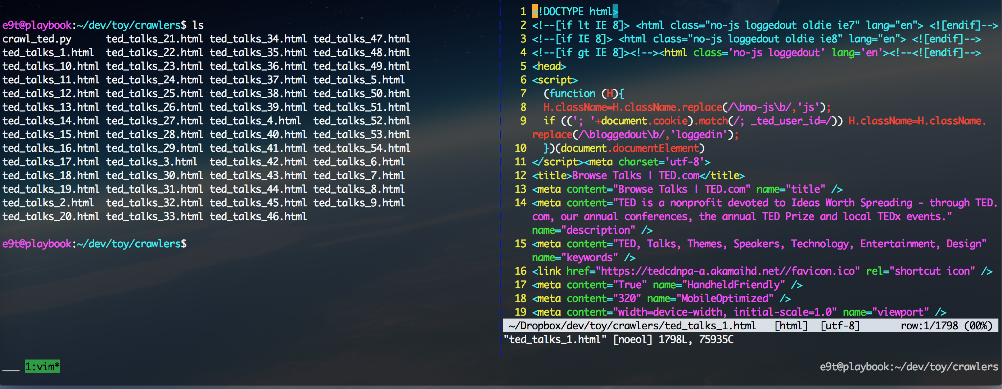Click ted_talks_20.html in the file listing
1002x389 pixels.
(x=51, y=216)
